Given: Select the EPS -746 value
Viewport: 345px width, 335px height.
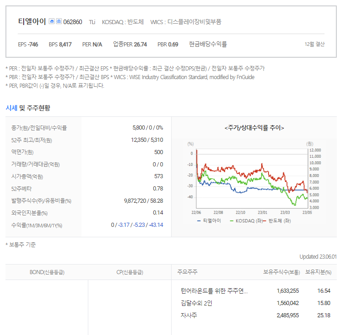Looking at the screenshot, I should click(x=28, y=45).
